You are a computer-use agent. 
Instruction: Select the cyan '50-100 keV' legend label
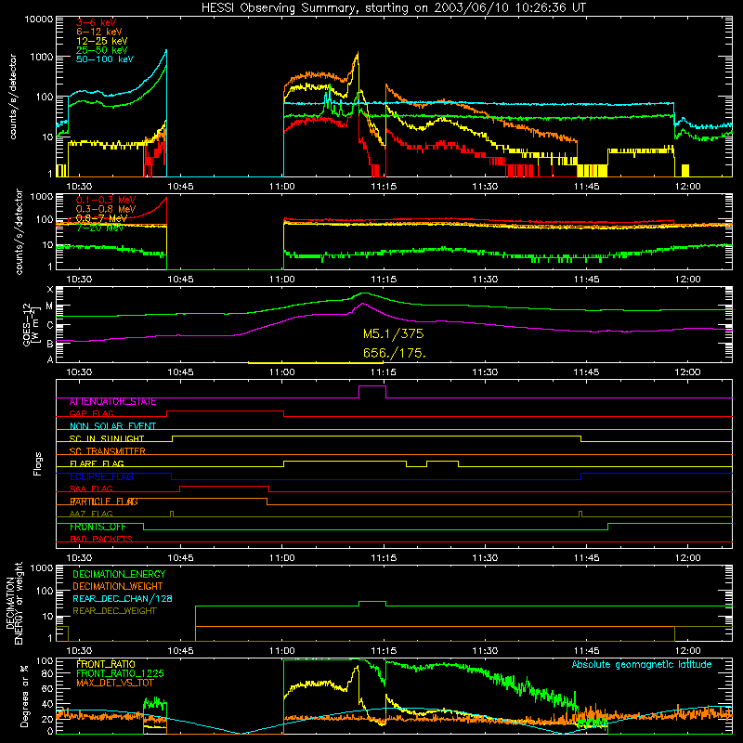(x=105, y=59)
